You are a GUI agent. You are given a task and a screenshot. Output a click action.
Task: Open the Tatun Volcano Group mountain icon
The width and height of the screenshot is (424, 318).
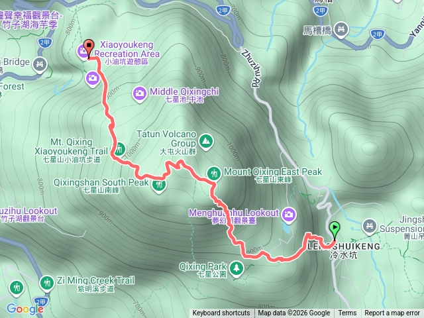206,141
